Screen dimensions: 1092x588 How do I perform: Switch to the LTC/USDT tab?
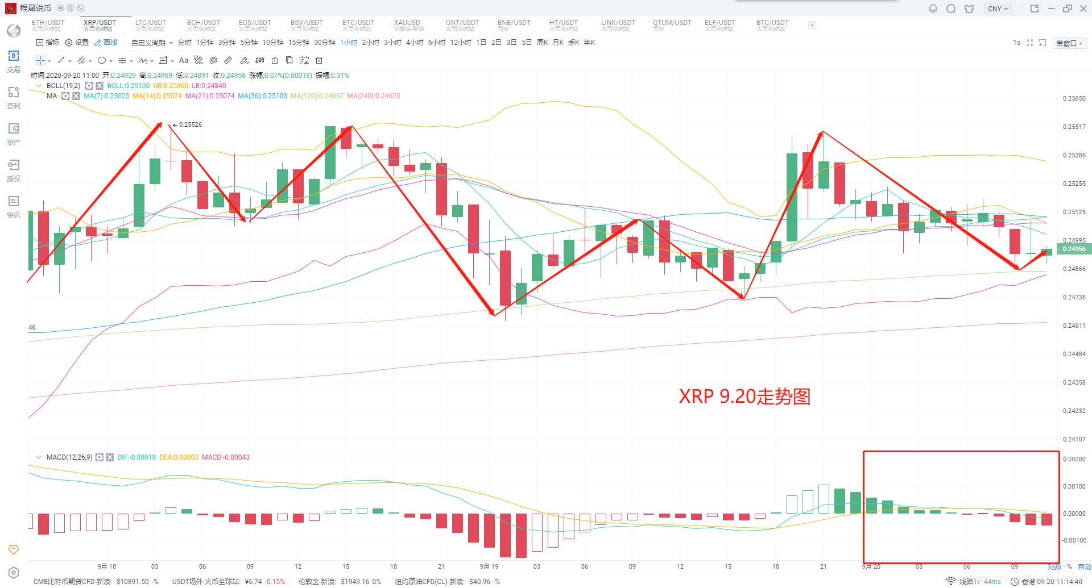(151, 25)
